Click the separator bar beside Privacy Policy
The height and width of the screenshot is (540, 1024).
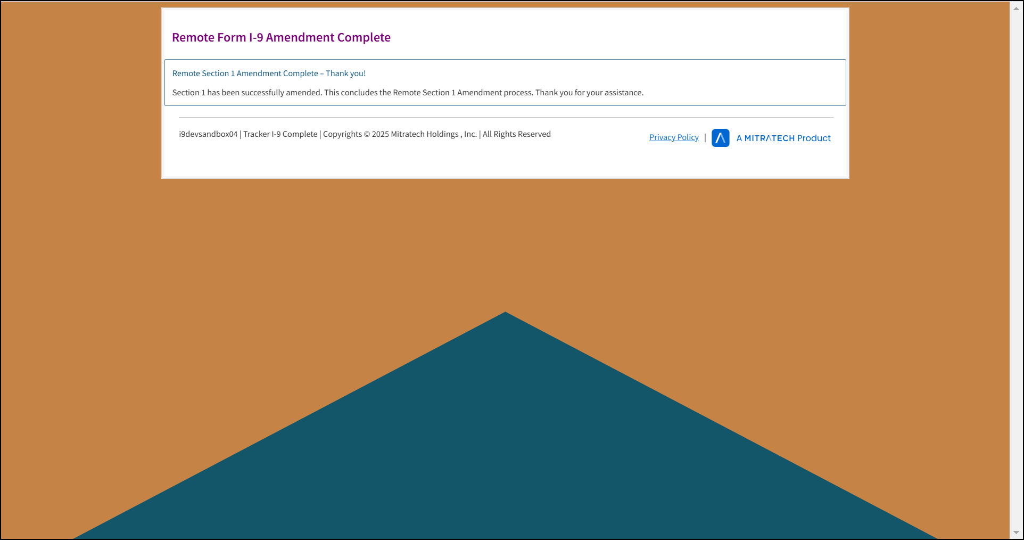pyautogui.click(x=705, y=137)
